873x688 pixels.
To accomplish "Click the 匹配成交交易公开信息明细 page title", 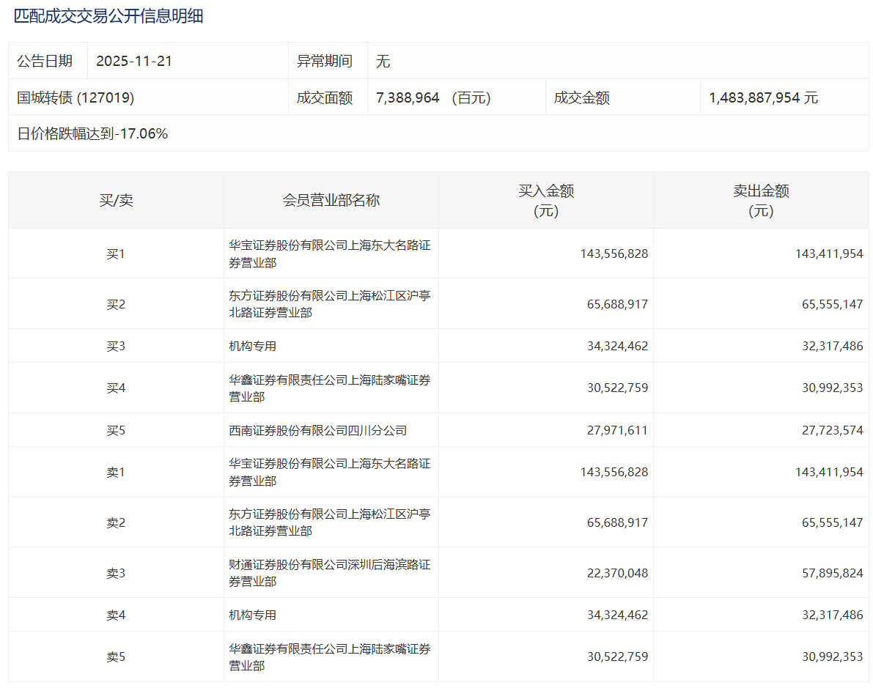I will coord(108,16).
